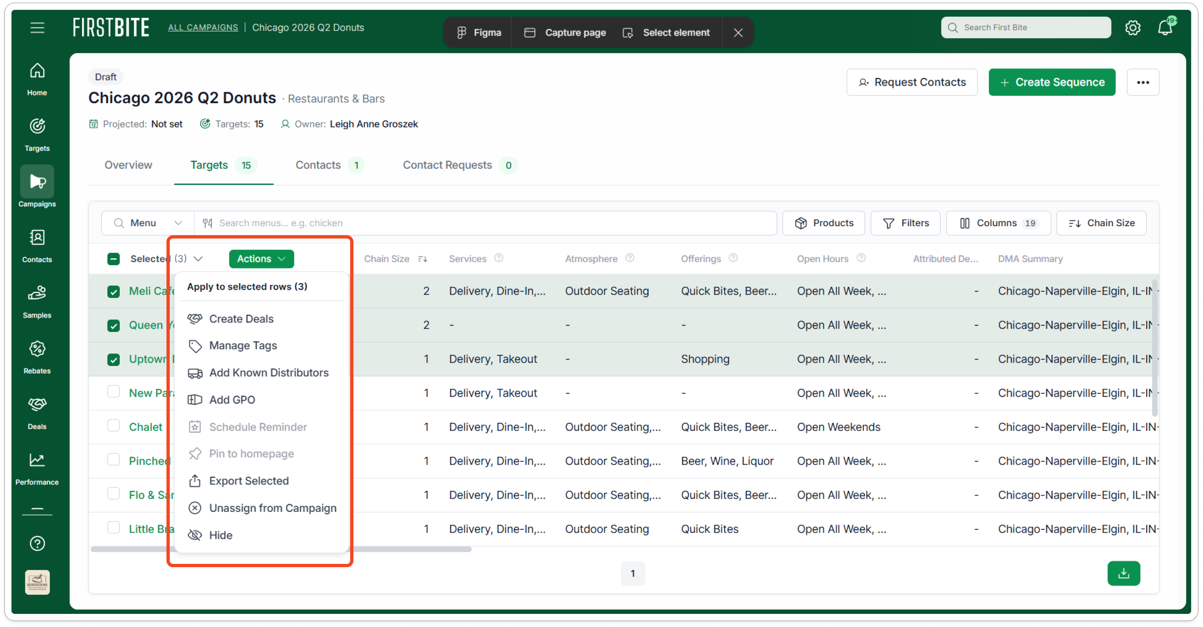
Task: Click the Figma toolbar button
Action: click(478, 32)
